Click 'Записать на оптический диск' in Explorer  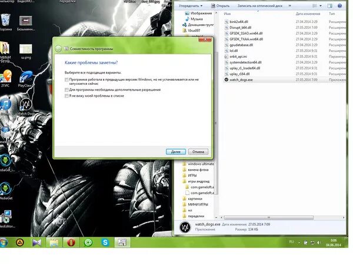(260, 6)
